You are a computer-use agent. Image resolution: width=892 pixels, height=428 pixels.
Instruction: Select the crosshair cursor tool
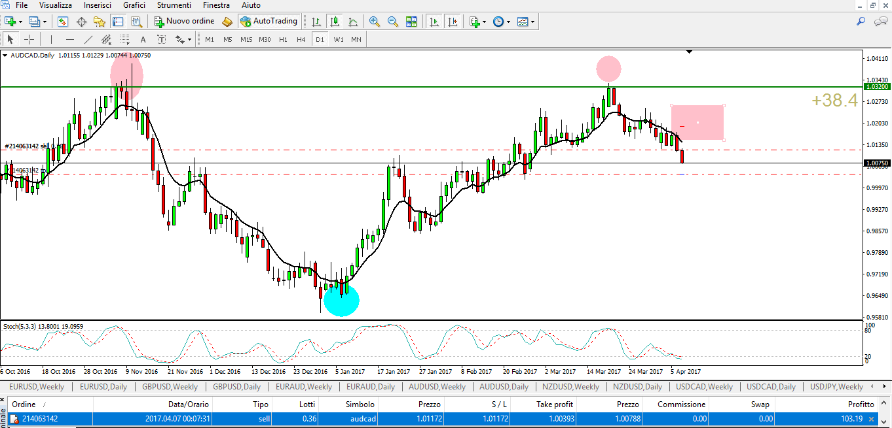29,39
